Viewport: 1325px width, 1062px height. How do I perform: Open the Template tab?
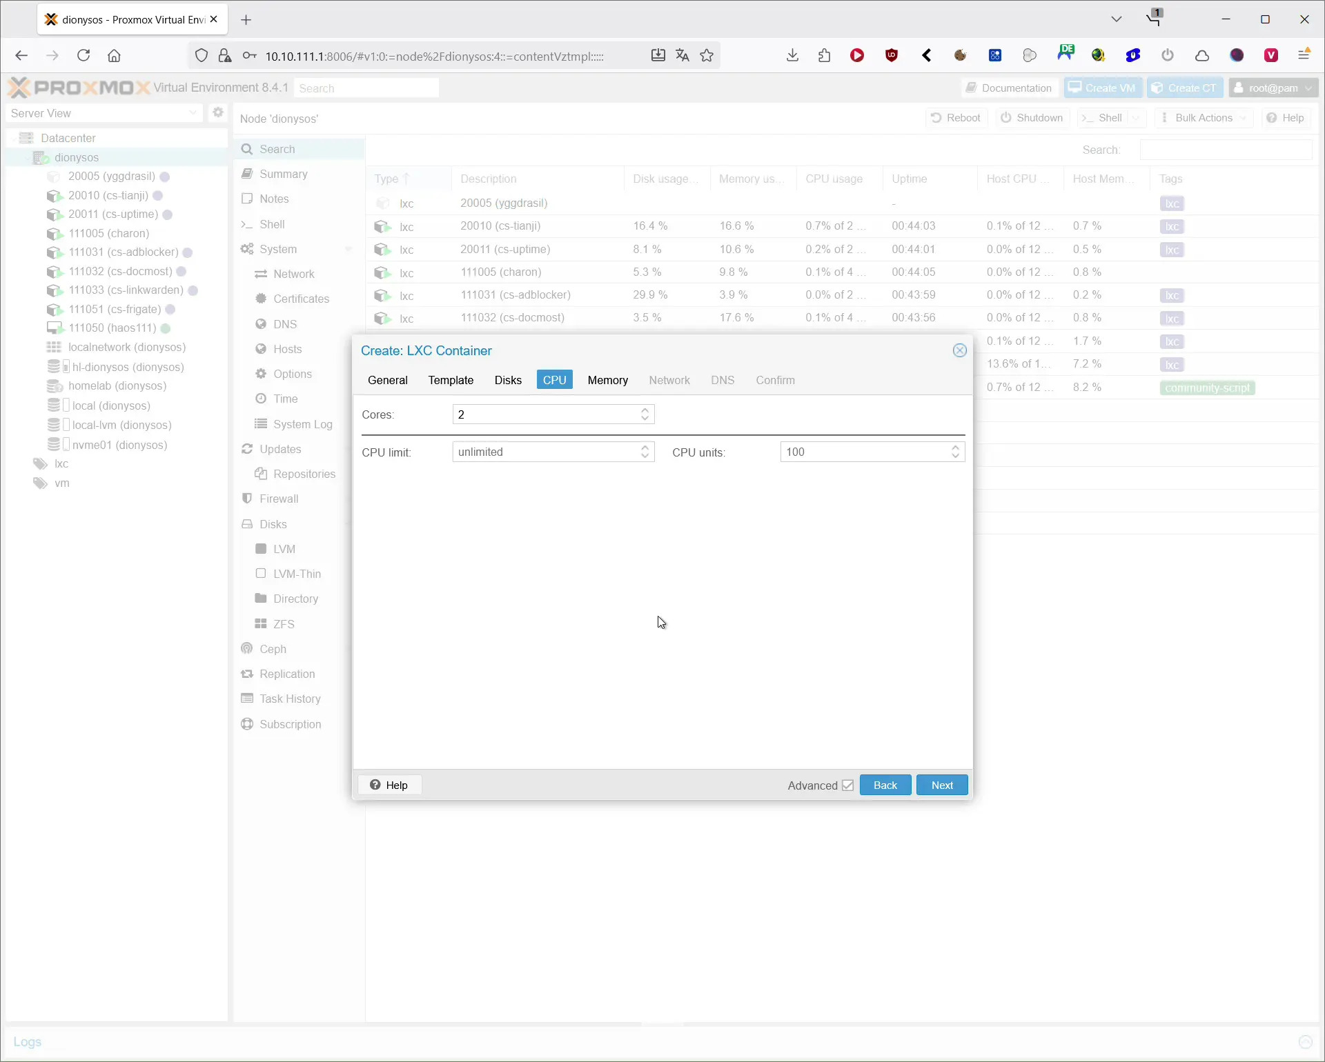pyautogui.click(x=451, y=380)
